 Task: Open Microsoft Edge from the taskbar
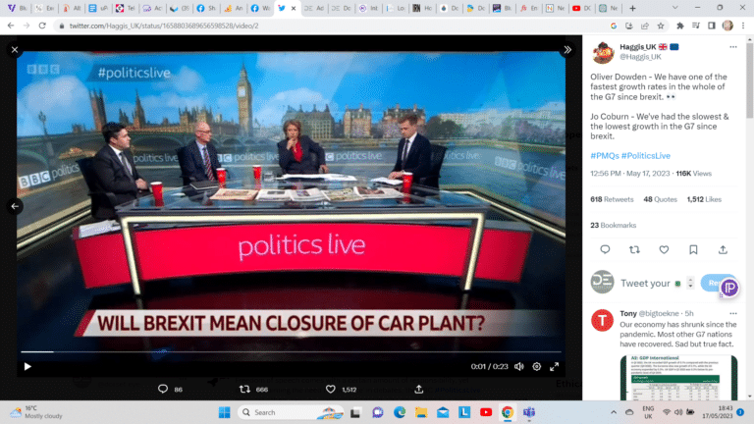pos(400,412)
